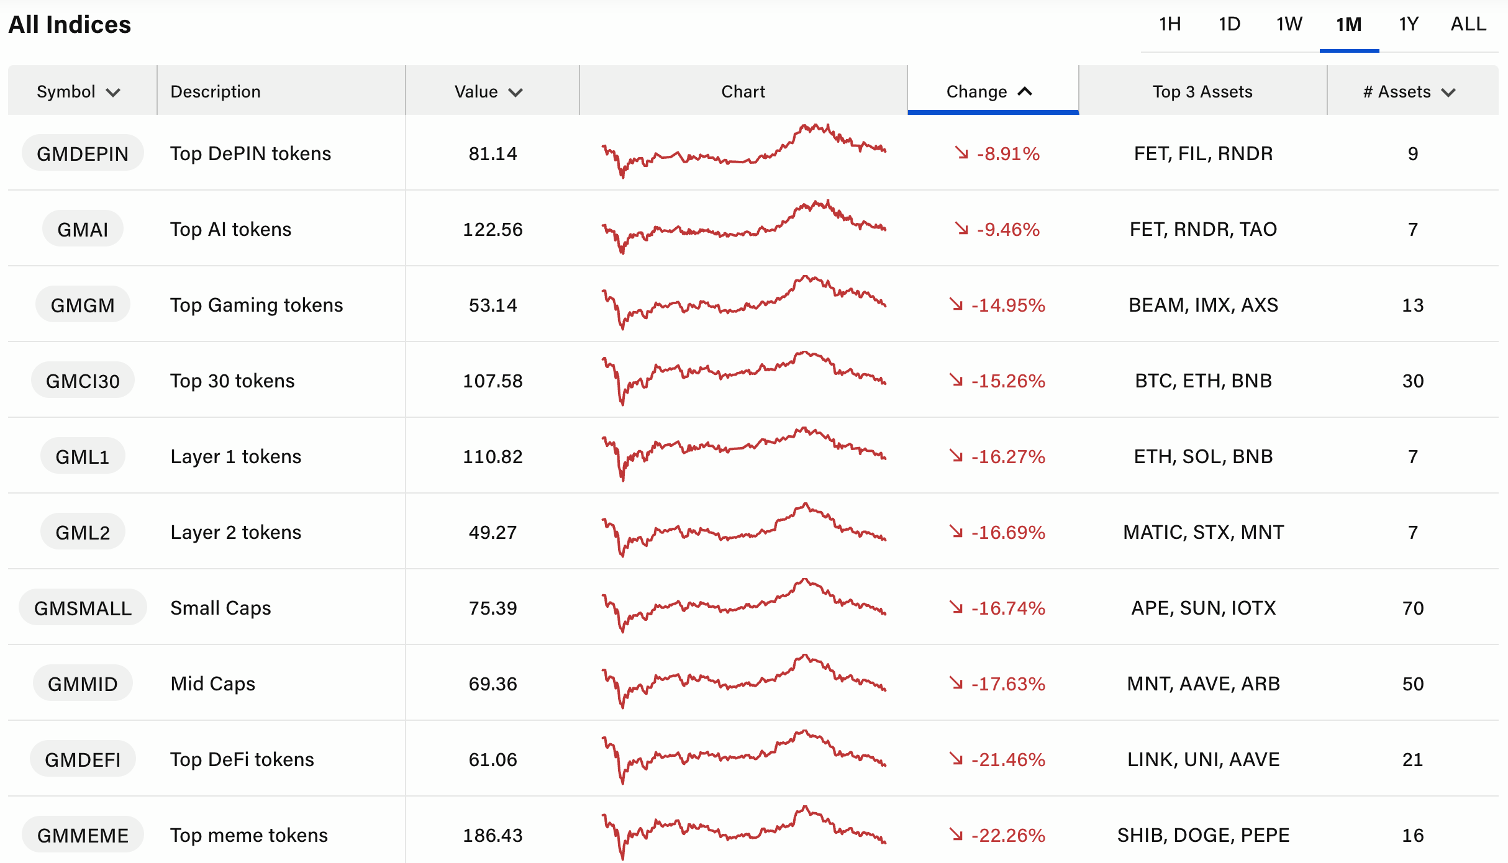Open the Small Caps index row
The width and height of the screenshot is (1508, 863).
click(220, 608)
